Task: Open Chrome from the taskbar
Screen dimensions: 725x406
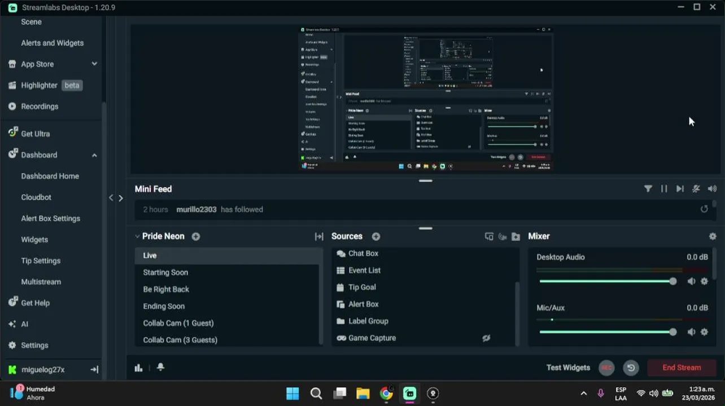Action: tap(386, 394)
